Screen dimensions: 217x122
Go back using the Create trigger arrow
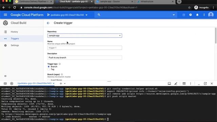[x=48, y=23]
